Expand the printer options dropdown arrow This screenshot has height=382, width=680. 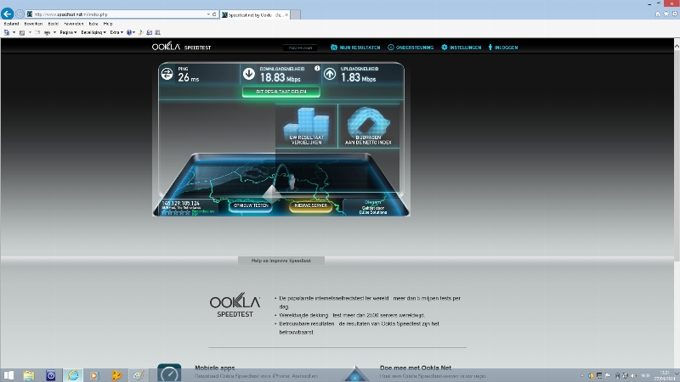click(x=54, y=32)
